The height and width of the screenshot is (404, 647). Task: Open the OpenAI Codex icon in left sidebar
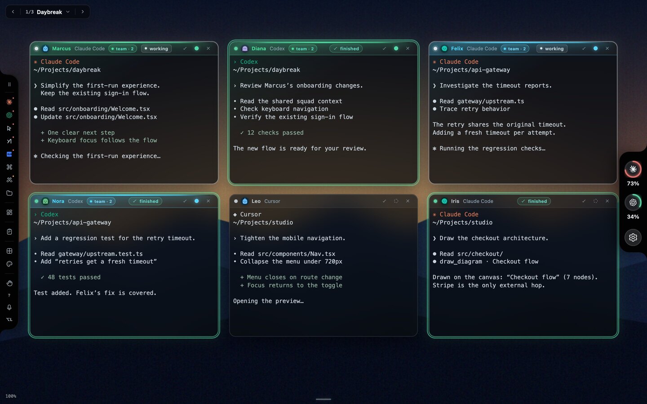tap(9, 115)
